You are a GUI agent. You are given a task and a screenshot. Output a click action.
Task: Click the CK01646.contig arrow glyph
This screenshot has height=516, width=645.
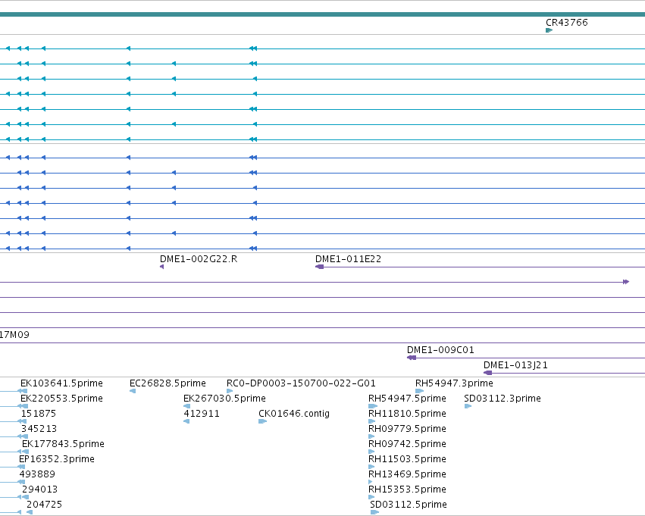262,421
